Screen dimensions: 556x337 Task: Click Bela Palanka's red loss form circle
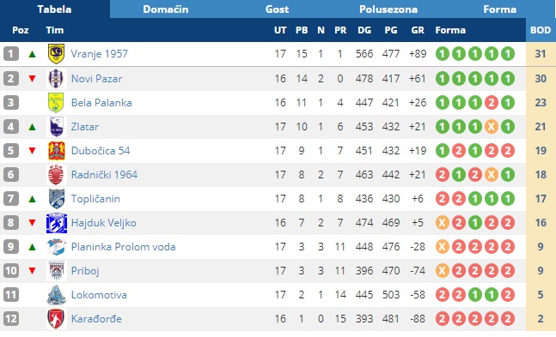click(492, 103)
